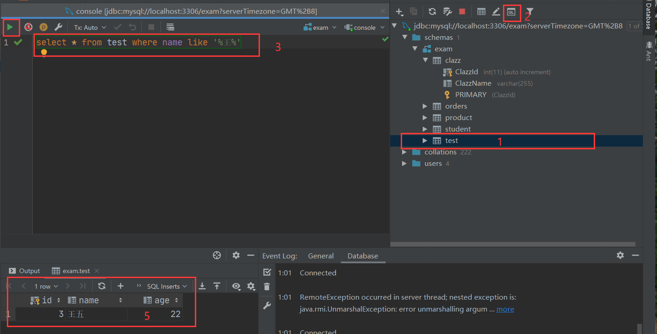Close the exam.test result tab
657x334 pixels.
coord(96,271)
